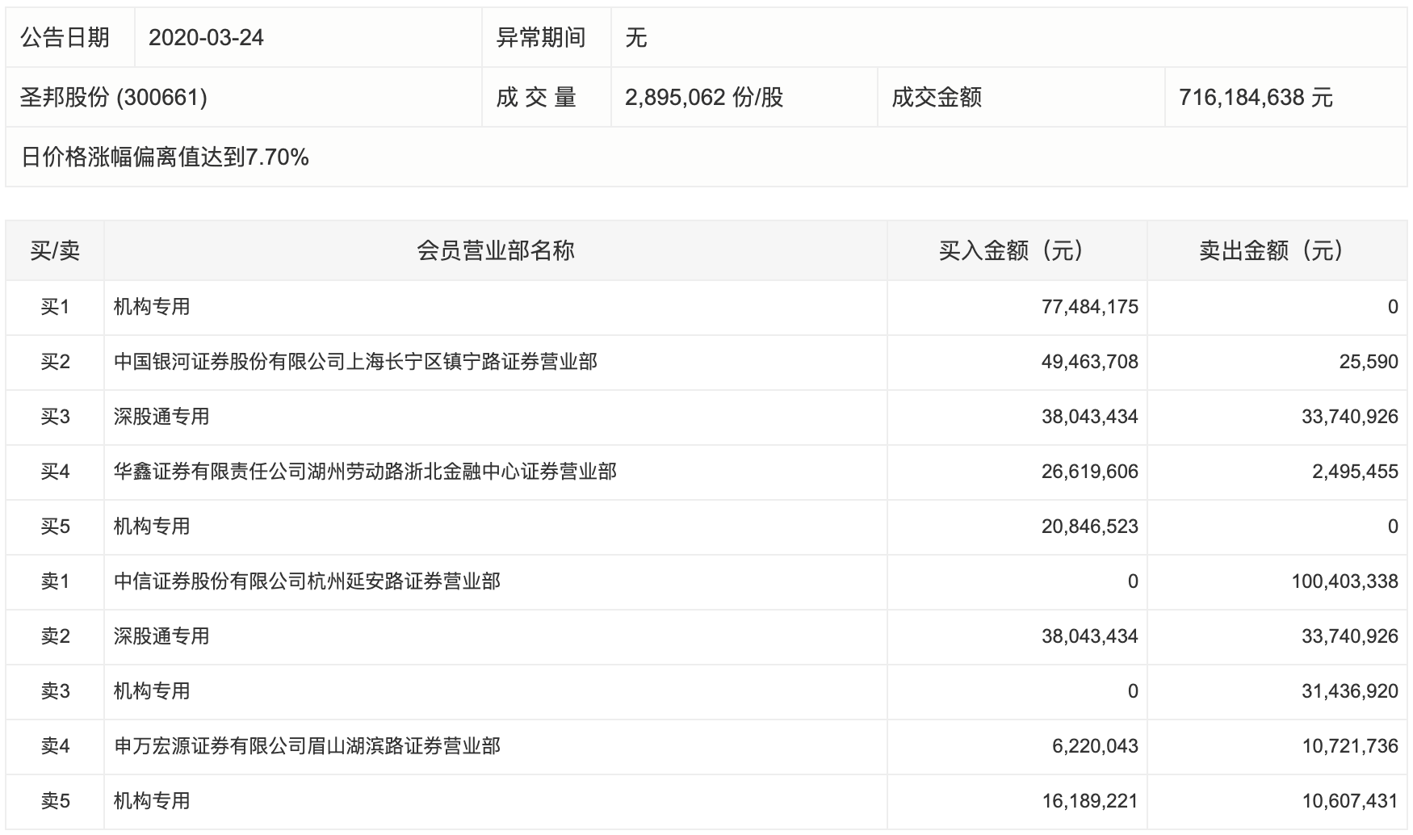
Task: Click sell amount 10,721,736
Action: pos(1350,746)
